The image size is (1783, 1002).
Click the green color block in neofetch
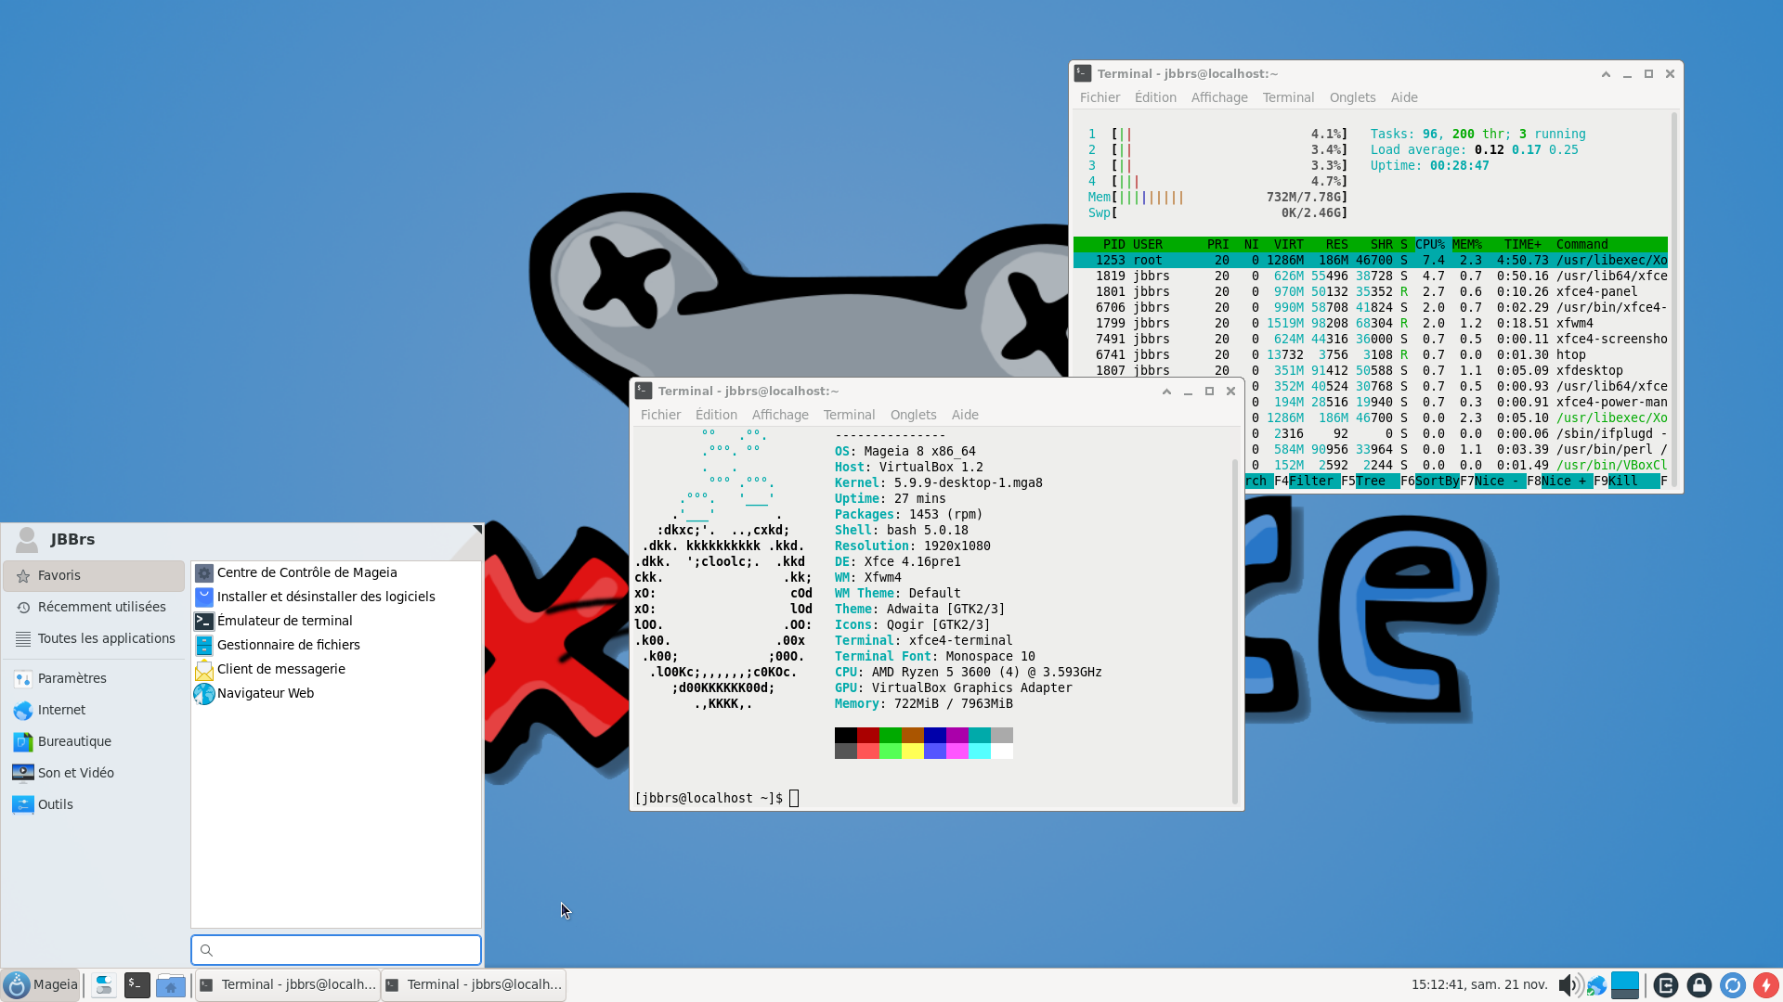click(x=891, y=735)
